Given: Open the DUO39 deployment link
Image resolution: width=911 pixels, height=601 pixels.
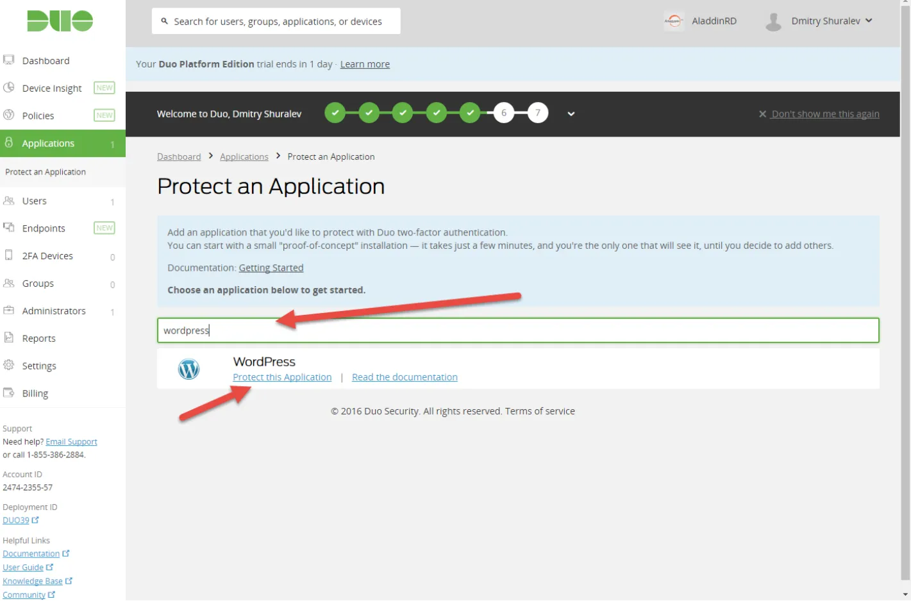Looking at the screenshot, I should [21, 520].
